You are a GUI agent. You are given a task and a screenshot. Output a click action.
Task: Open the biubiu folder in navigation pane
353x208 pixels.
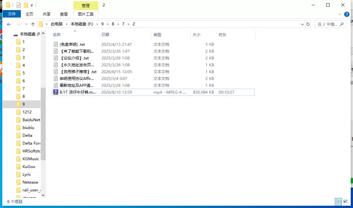[28, 128]
